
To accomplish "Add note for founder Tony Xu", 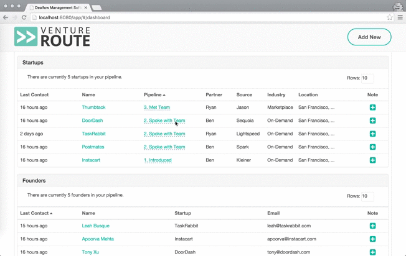I will click(372, 252).
